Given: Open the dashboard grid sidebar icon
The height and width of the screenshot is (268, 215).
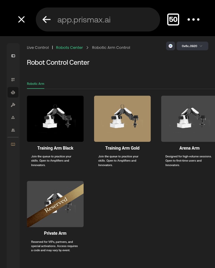Looking at the screenshot, I should 13,80.
